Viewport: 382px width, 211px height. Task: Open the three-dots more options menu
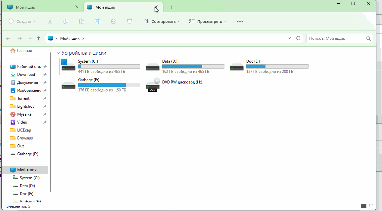coord(240,21)
